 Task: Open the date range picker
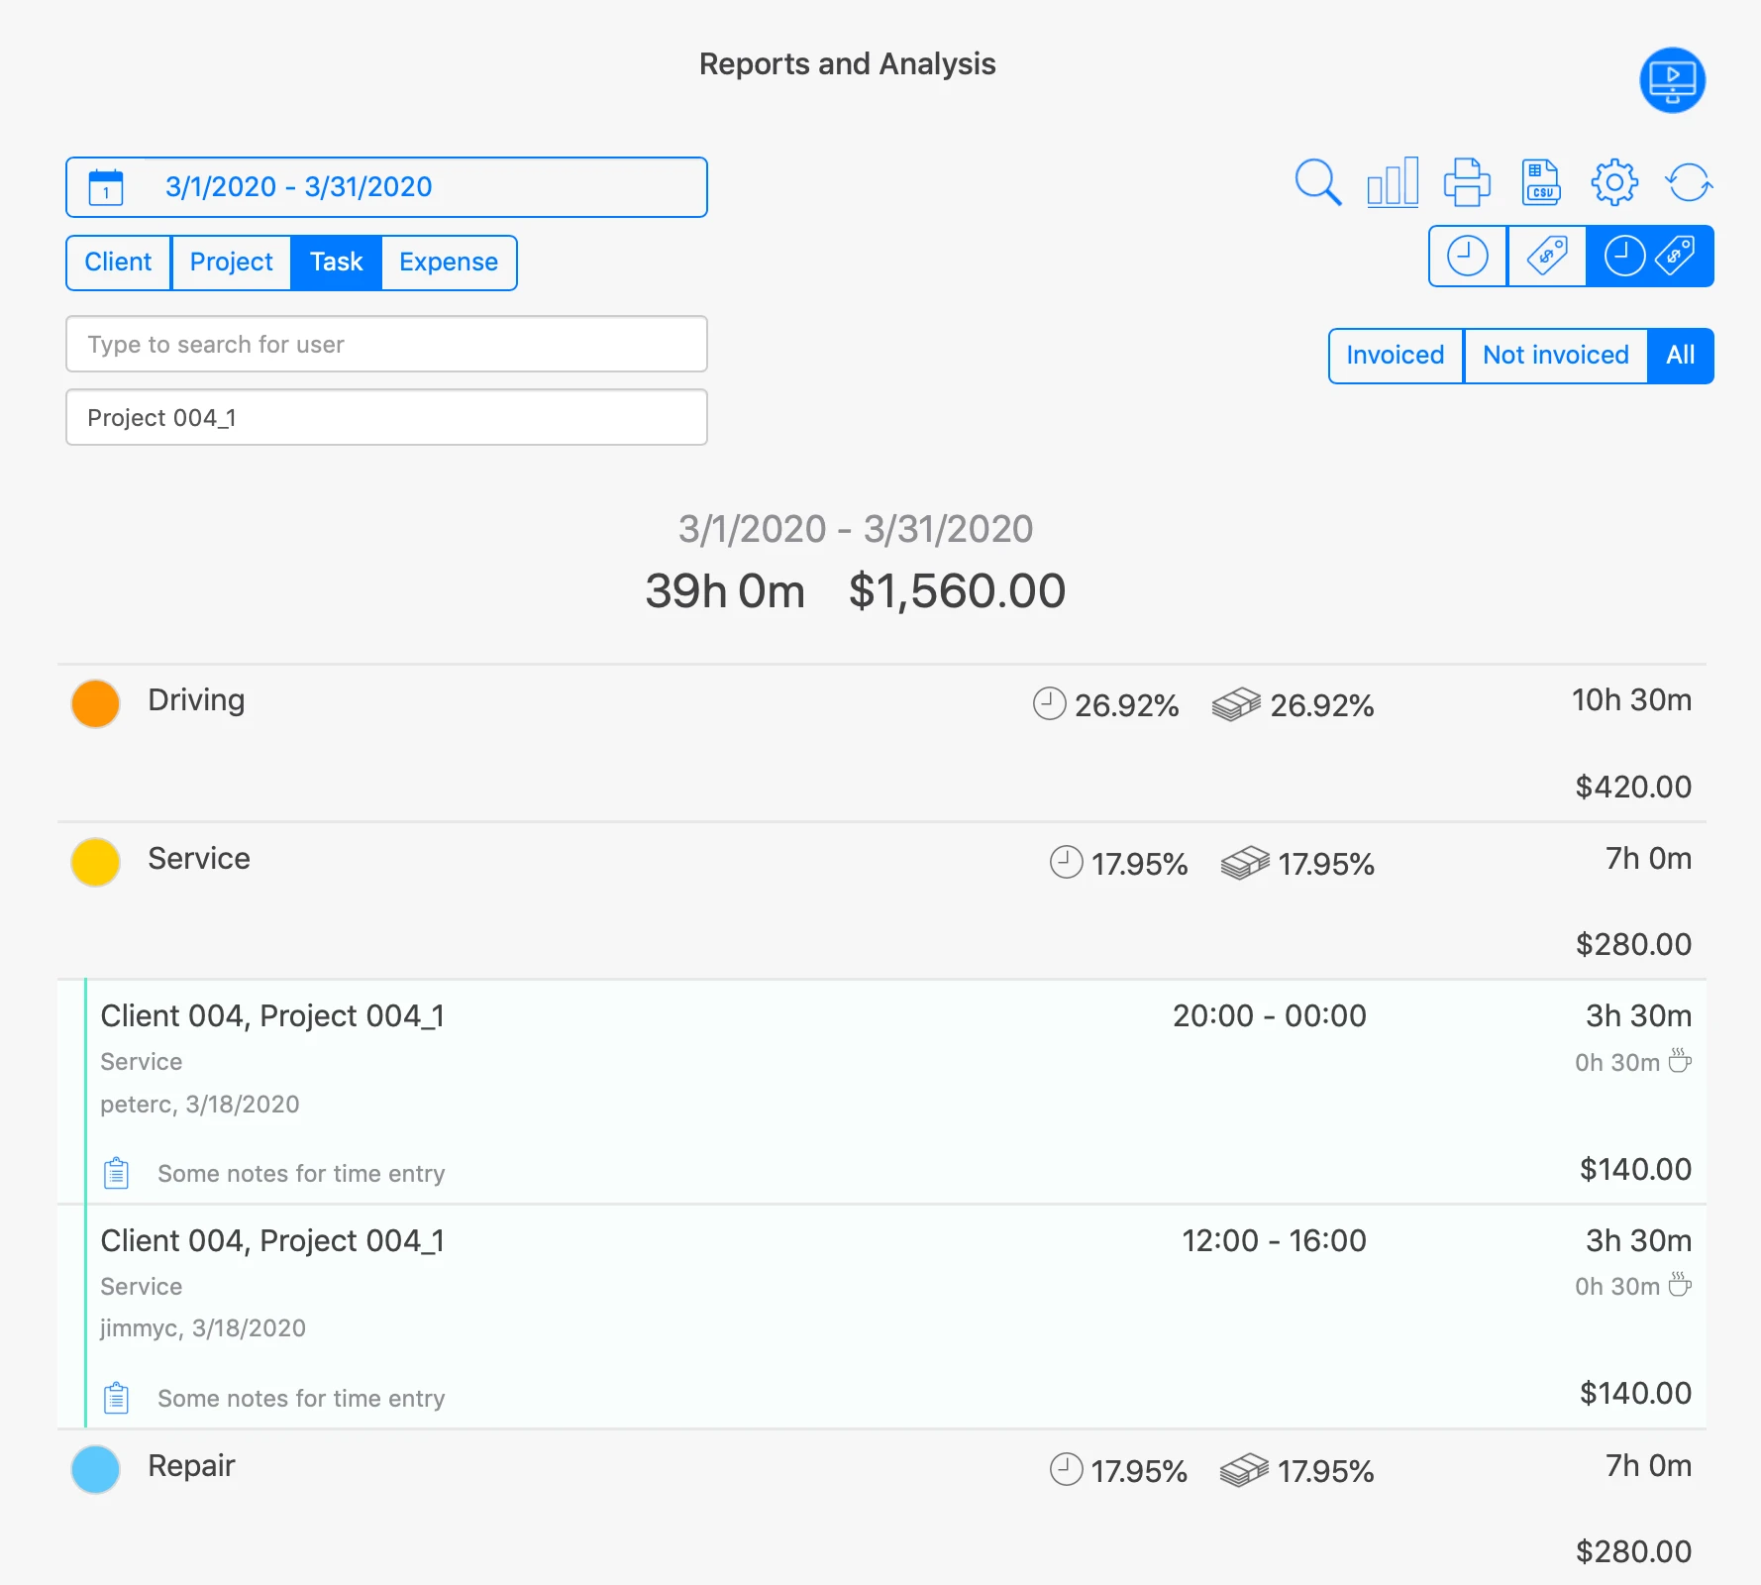click(386, 187)
